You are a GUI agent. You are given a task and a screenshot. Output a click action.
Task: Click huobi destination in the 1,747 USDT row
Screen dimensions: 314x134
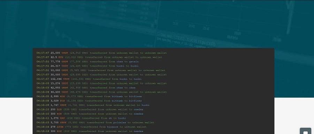click(x=145, y=105)
